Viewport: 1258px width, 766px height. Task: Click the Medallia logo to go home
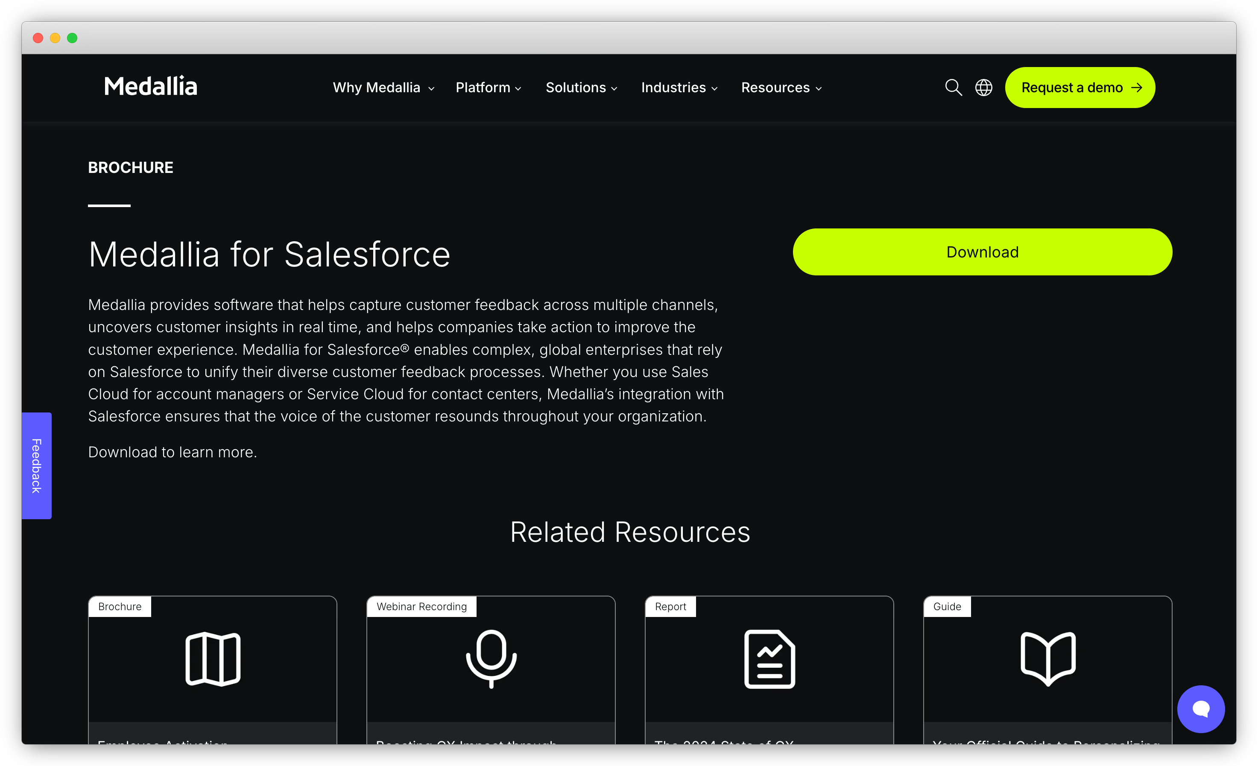tap(151, 86)
